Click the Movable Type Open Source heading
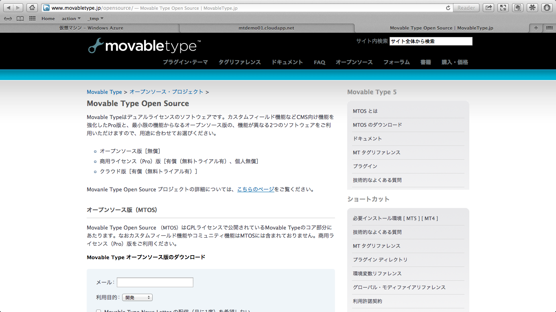The height and width of the screenshot is (312, 556). pos(138,104)
